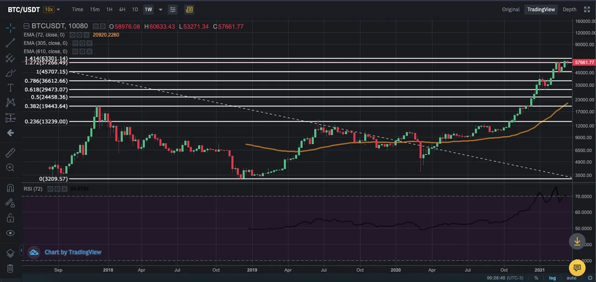596x282 pixels.
Task: Hide the EMA 610 indicator
Action: coord(75,51)
